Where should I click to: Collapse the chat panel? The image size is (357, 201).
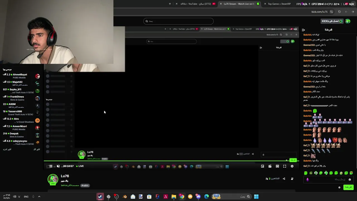tap(303, 30)
